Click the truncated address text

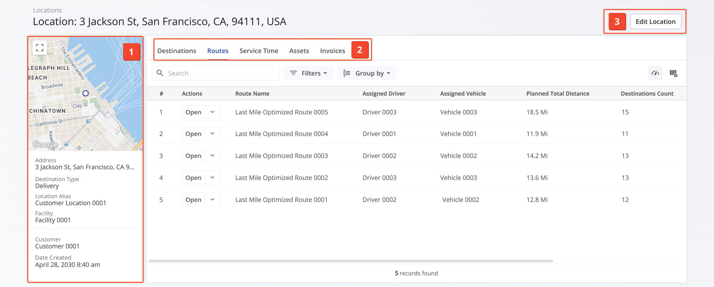85,167
